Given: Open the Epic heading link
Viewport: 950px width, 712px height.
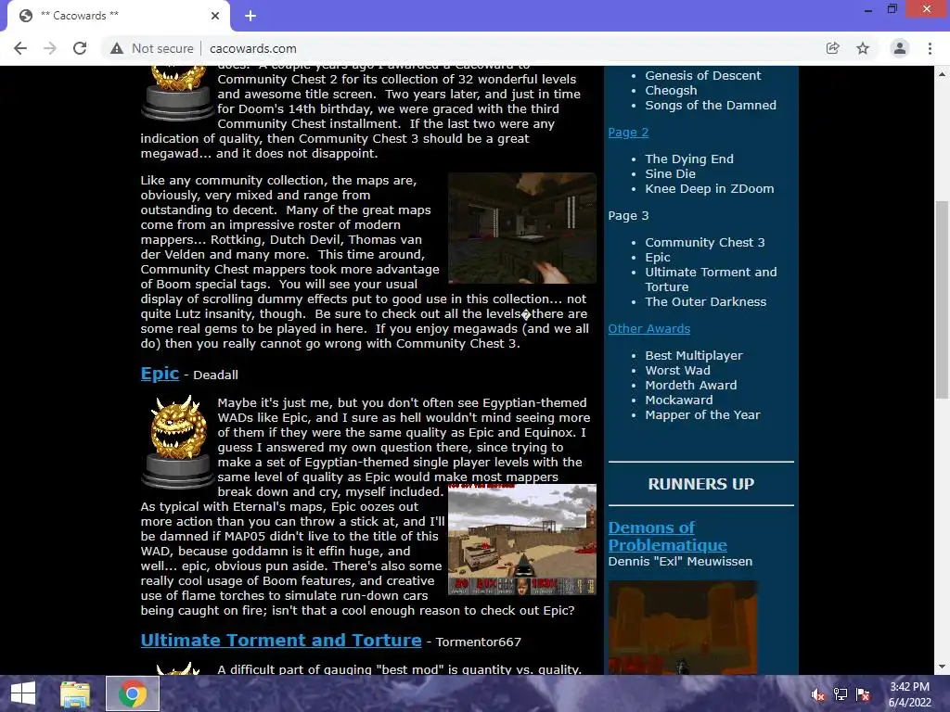Looking at the screenshot, I should (160, 374).
